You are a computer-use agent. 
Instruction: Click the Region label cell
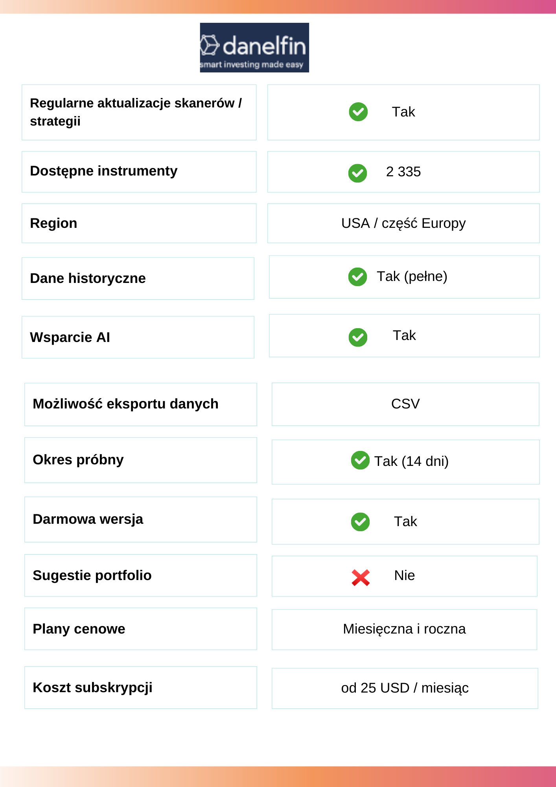[139, 223]
